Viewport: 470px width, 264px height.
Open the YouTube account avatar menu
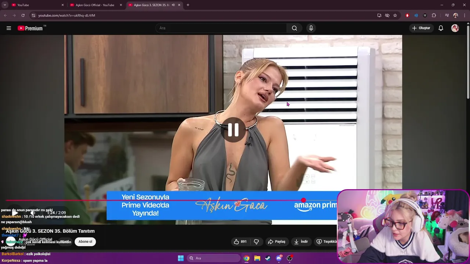click(x=455, y=28)
